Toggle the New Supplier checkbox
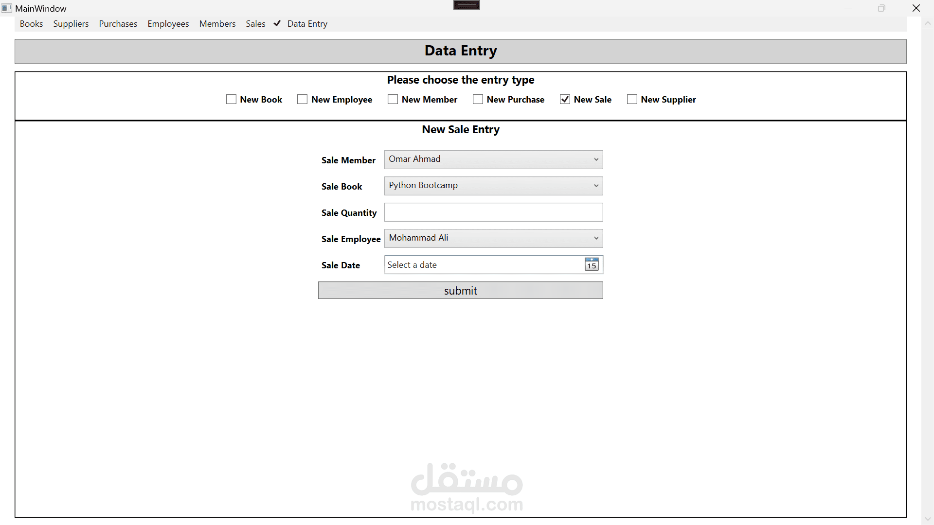The width and height of the screenshot is (934, 525). [632, 99]
